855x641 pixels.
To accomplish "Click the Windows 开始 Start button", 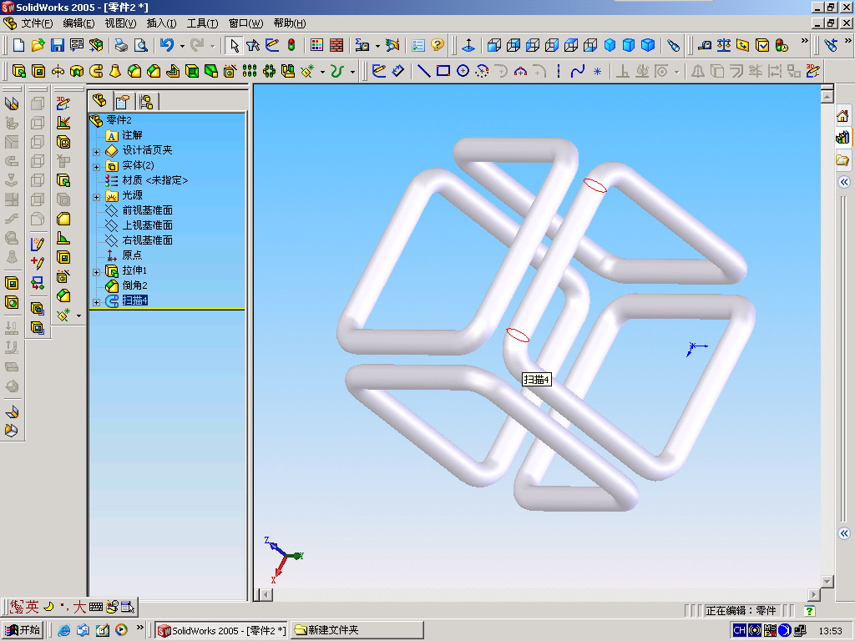I will (x=22, y=630).
